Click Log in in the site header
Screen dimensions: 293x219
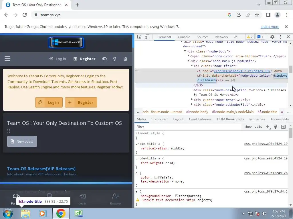click(58, 59)
